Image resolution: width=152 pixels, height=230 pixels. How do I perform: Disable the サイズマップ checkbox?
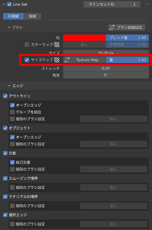point(27,60)
